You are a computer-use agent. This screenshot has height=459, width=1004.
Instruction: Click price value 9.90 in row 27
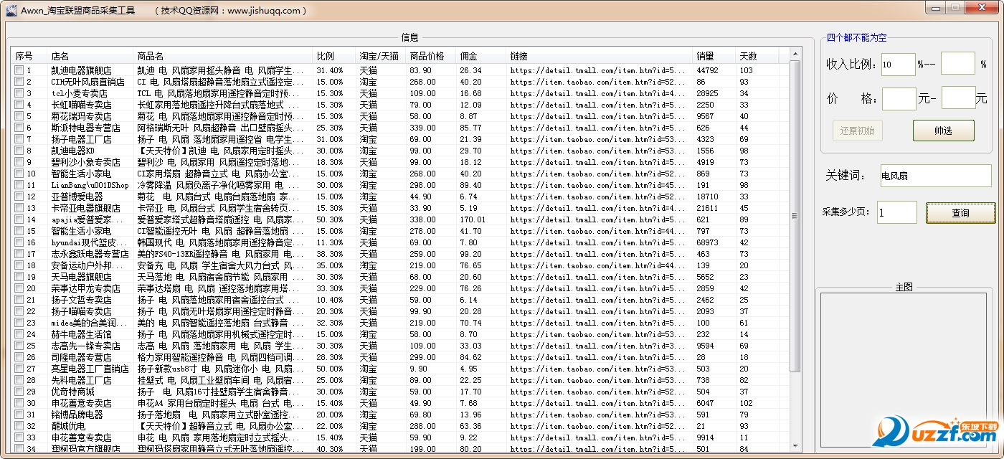coord(418,369)
